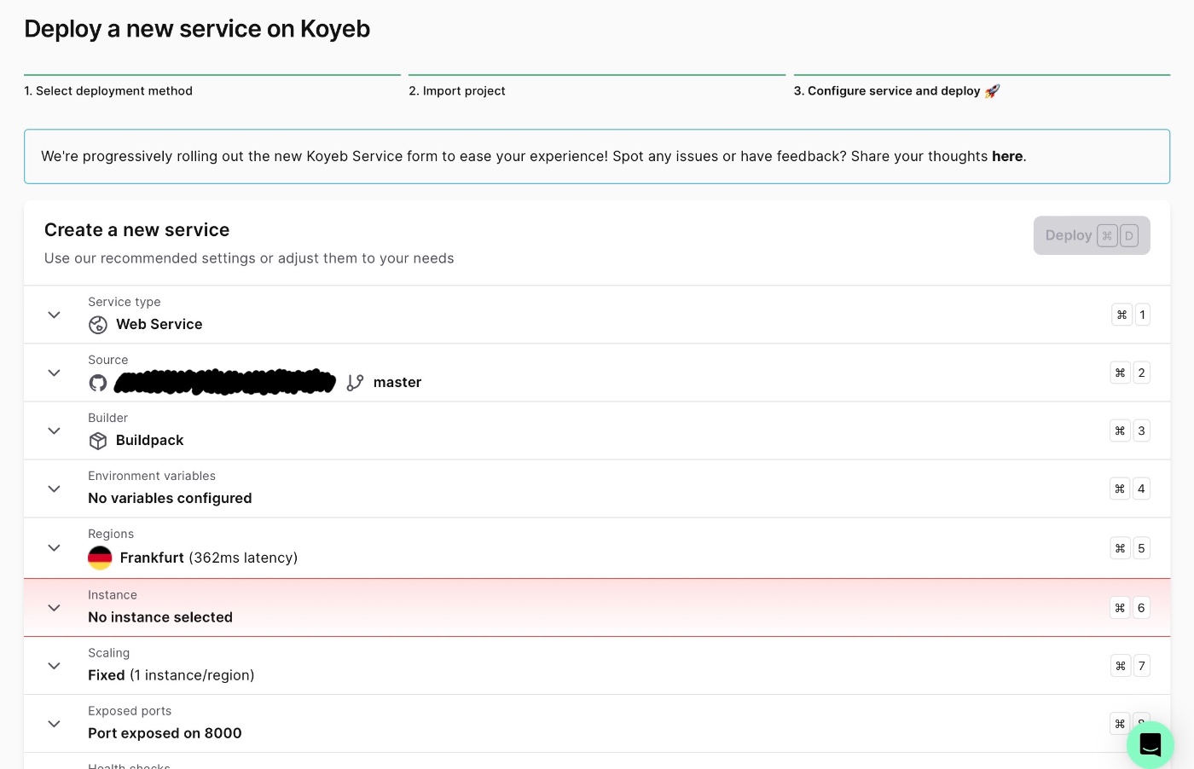Click the command key icon in Scaling row

tap(1121, 666)
